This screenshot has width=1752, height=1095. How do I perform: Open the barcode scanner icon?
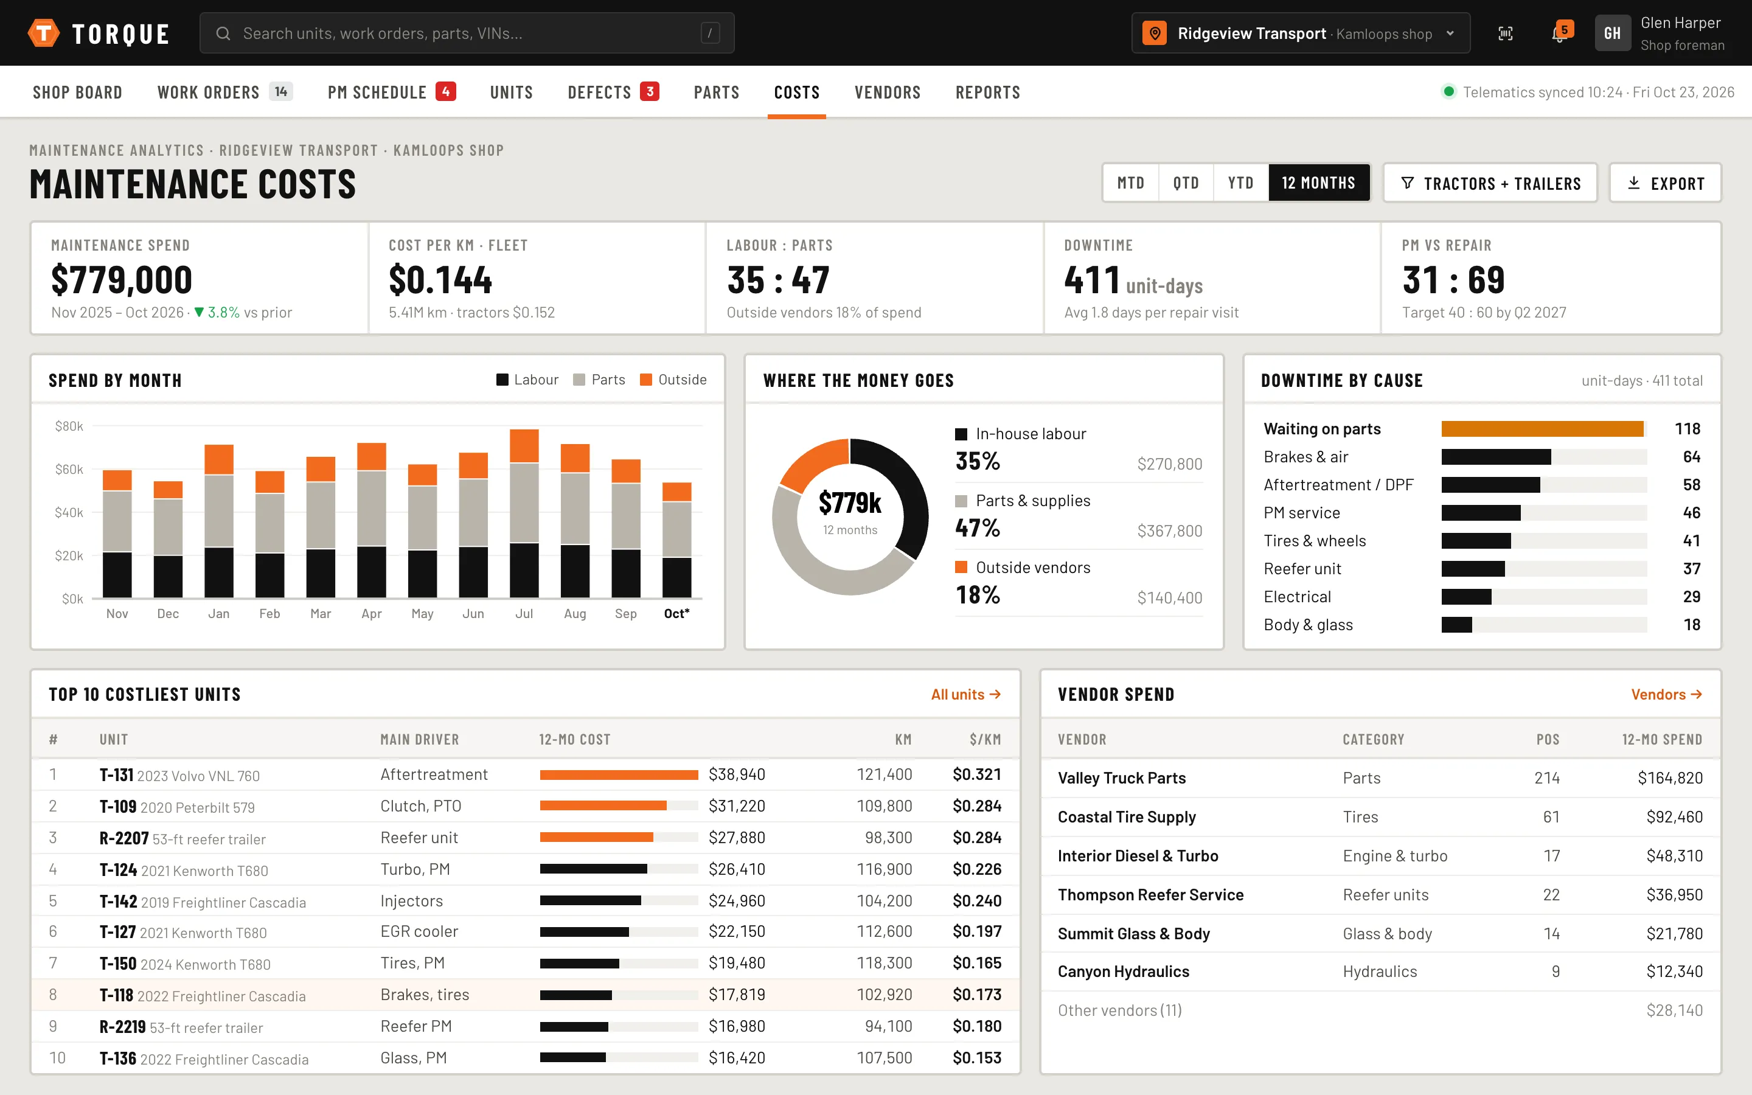(x=1505, y=33)
